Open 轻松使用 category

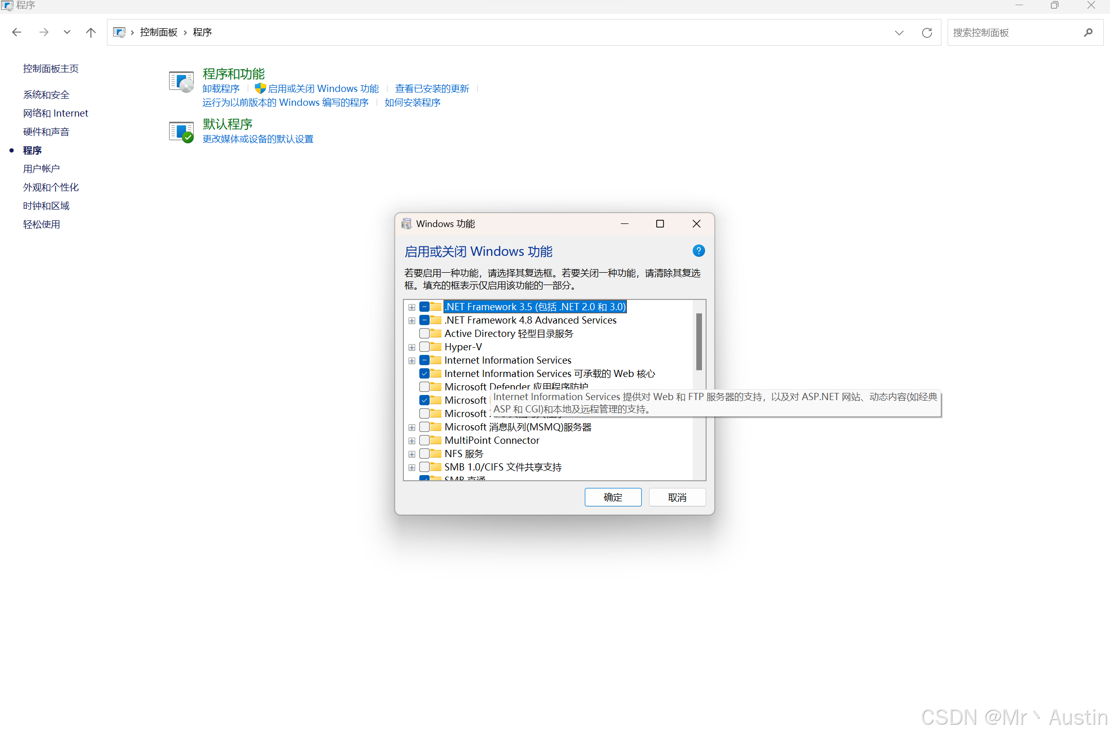pyautogui.click(x=42, y=224)
